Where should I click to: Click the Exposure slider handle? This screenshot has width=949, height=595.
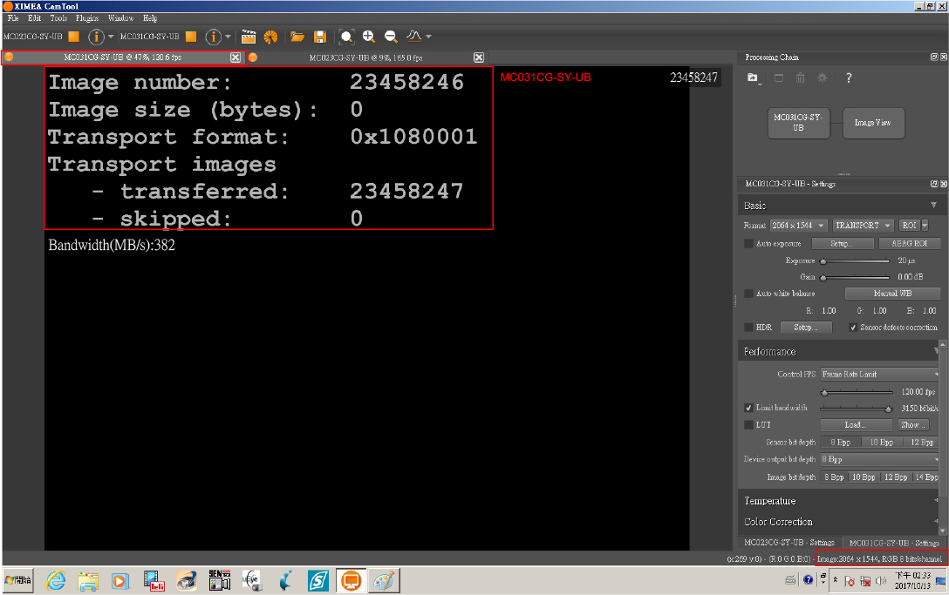[822, 261]
